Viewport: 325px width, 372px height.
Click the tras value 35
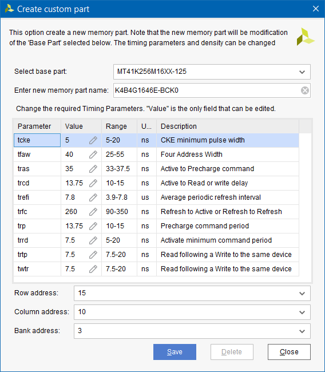coord(69,169)
